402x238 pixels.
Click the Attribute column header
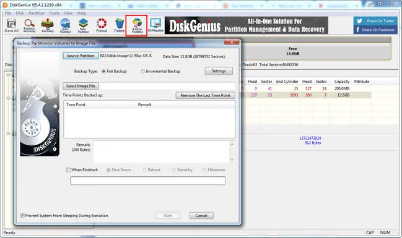[362, 82]
